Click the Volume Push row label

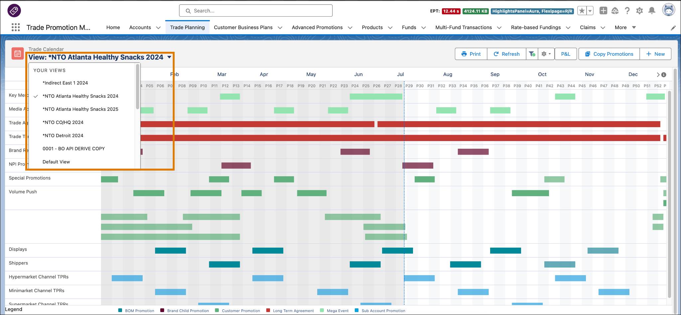pyautogui.click(x=23, y=192)
